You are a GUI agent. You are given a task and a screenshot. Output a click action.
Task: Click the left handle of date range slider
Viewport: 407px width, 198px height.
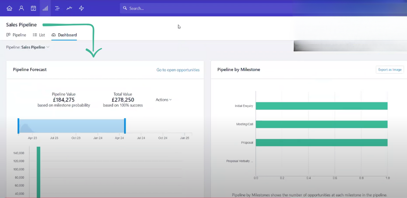point(18,126)
